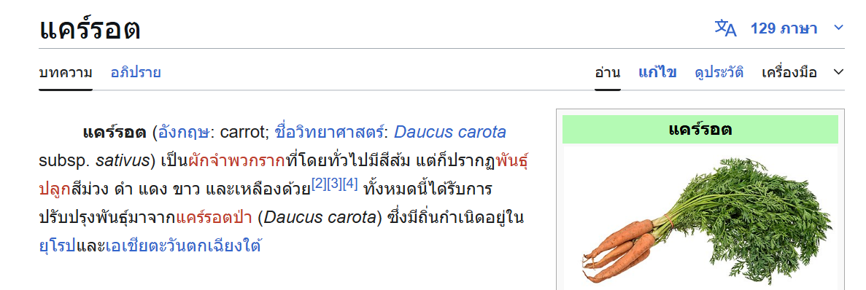Switch to the บทความ tab
866x290 pixels.
(x=65, y=72)
